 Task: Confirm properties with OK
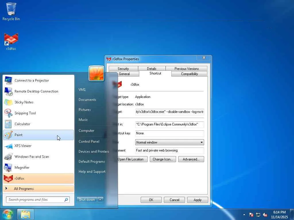point(151,200)
